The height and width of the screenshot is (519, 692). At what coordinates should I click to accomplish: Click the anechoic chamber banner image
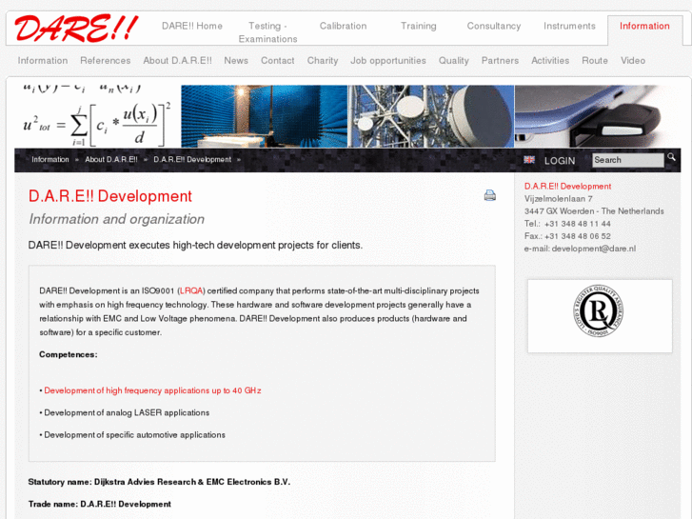pos(265,116)
